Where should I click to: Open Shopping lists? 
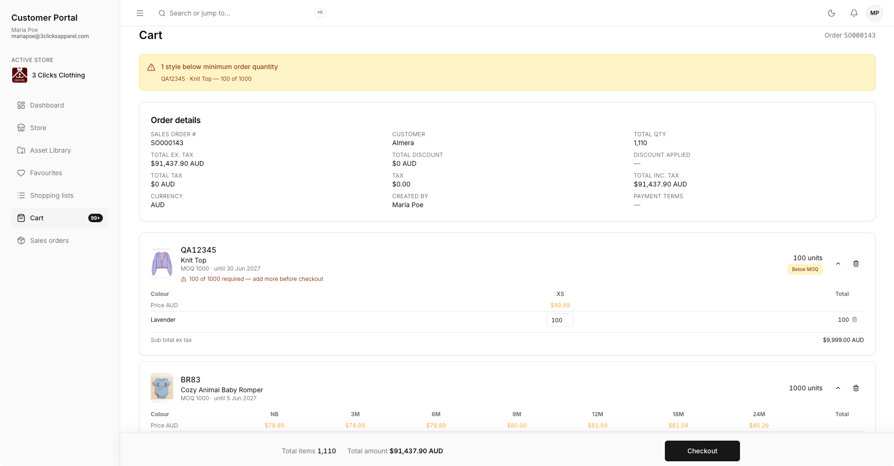pyautogui.click(x=60, y=195)
